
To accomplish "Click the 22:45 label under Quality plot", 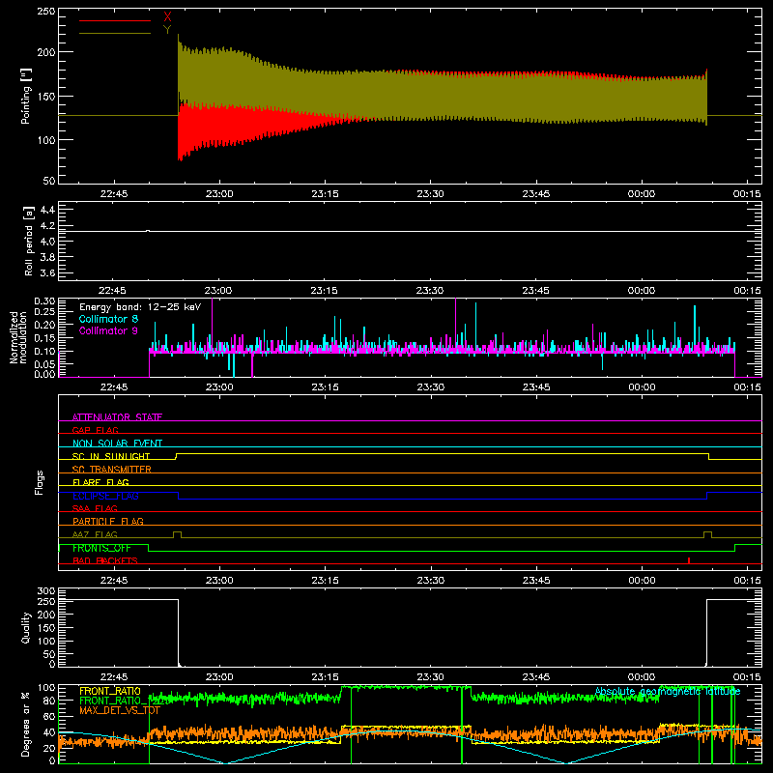I will pos(113,677).
